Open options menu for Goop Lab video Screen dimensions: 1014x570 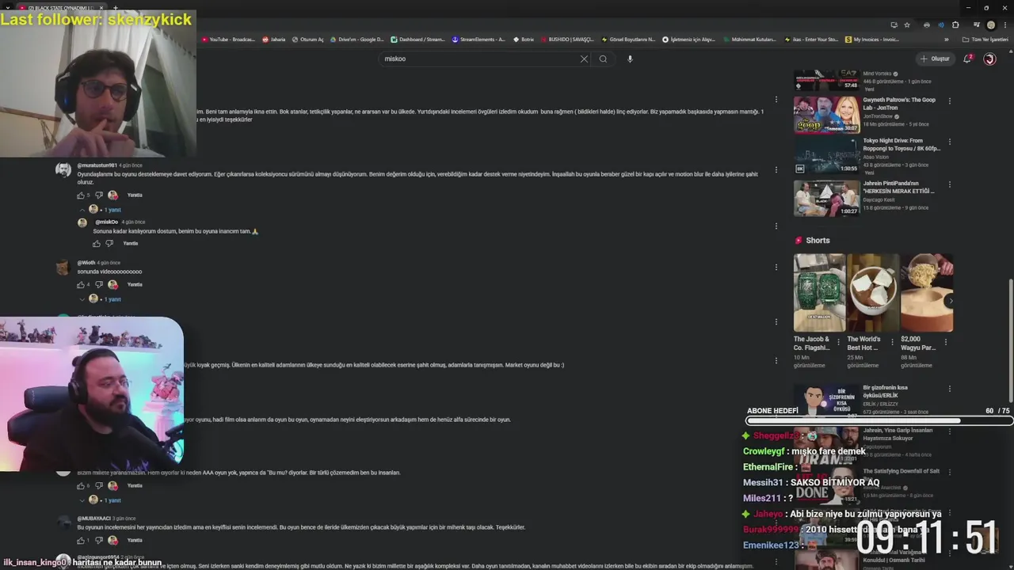[949, 101]
